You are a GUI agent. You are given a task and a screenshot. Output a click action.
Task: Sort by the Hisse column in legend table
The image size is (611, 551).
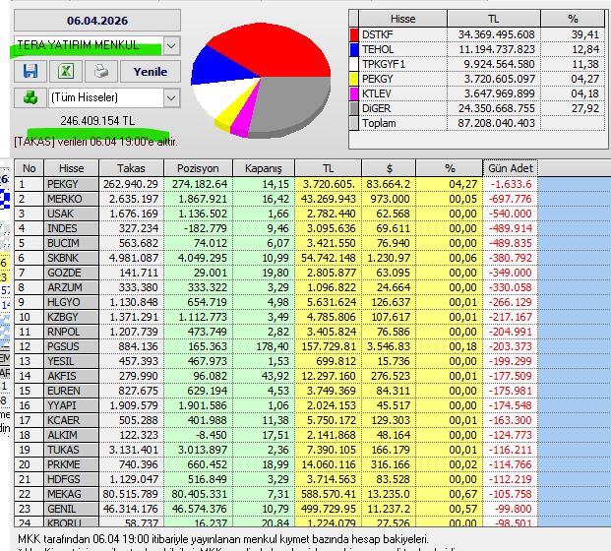pos(403,19)
